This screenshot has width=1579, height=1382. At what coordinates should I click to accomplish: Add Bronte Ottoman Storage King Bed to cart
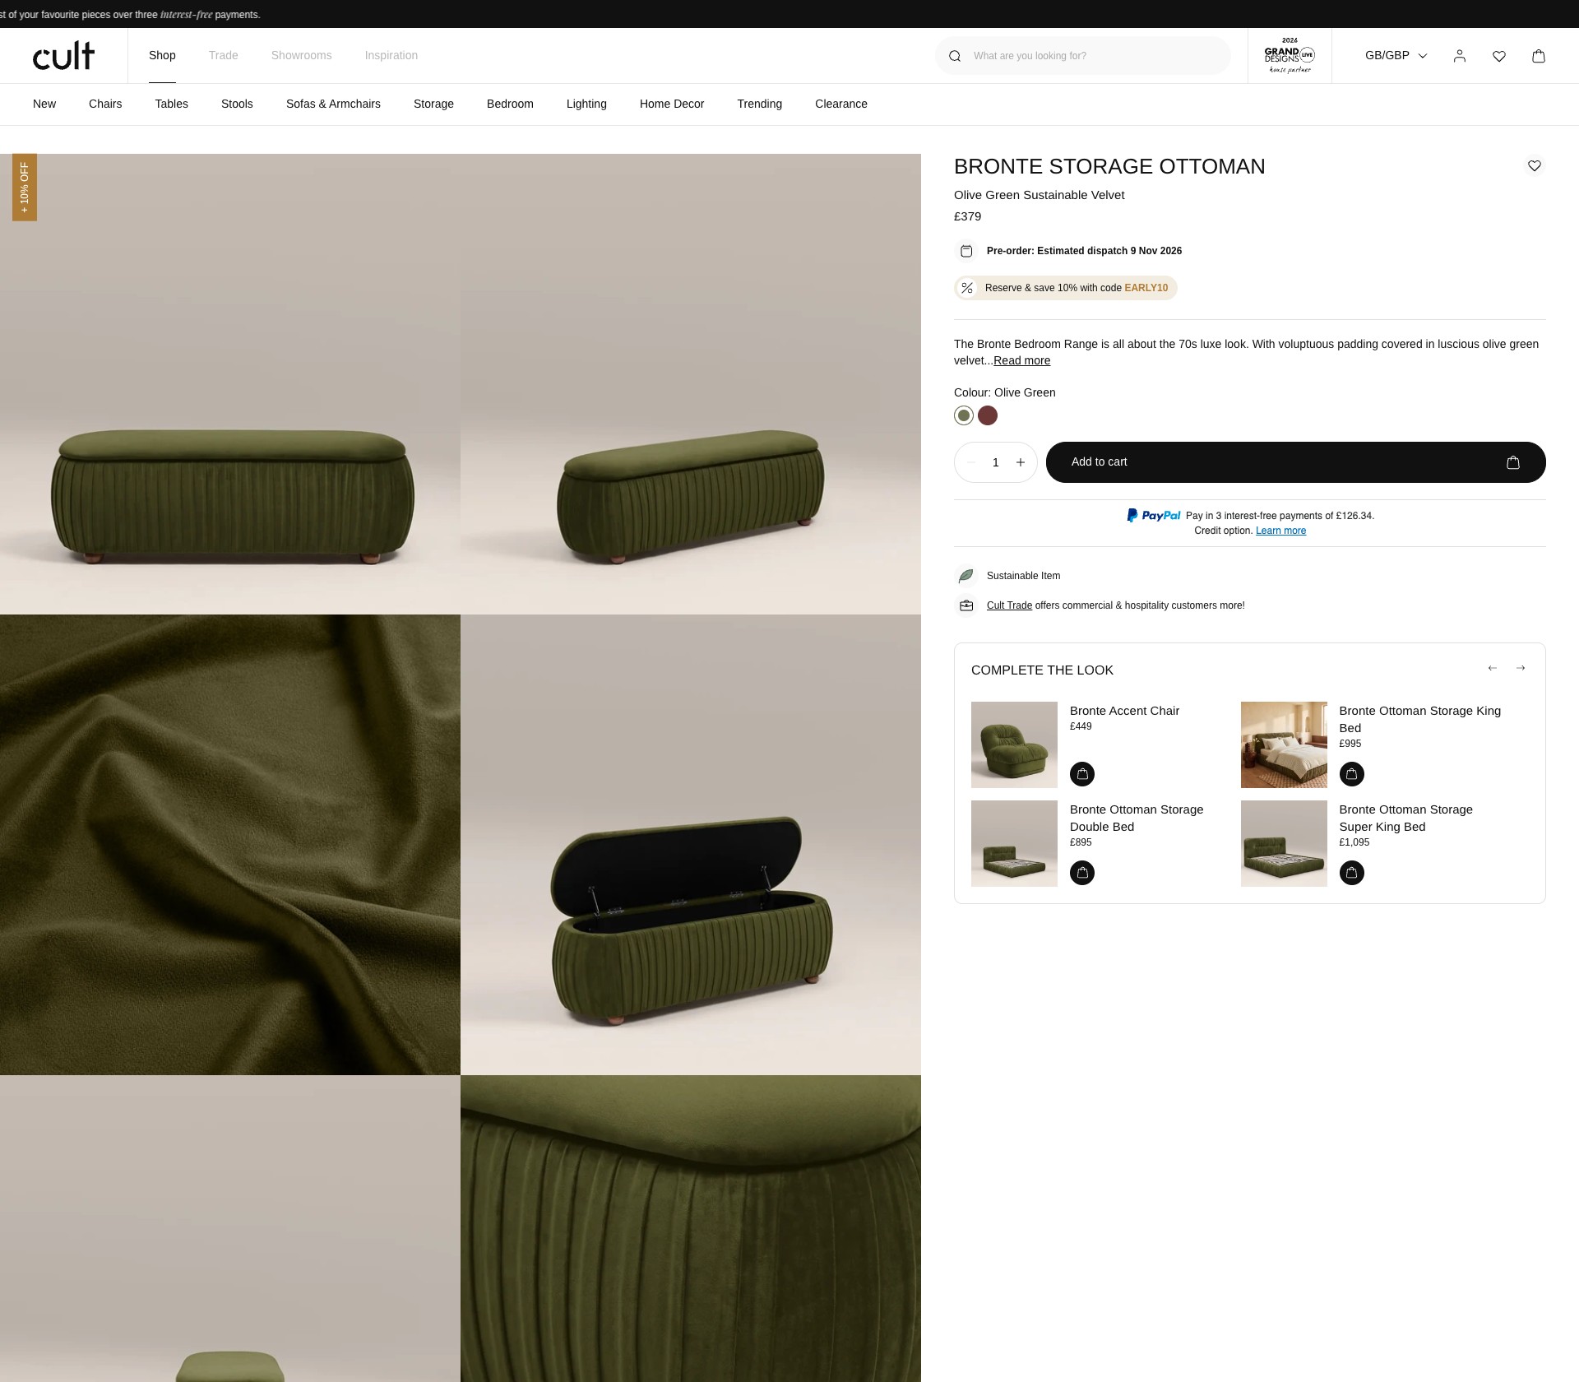tap(1352, 774)
